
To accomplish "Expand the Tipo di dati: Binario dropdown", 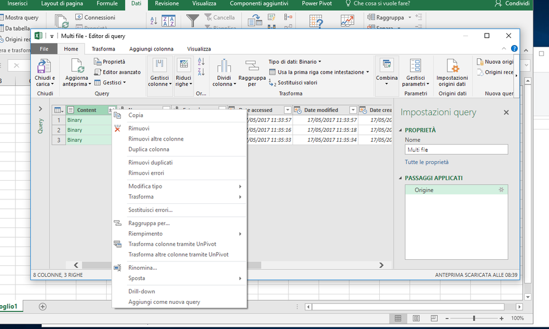I will (x=295, y=62).
